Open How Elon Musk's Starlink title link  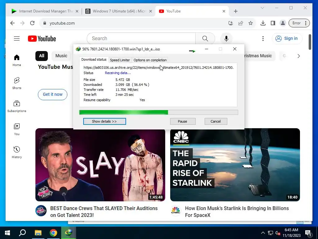pos(237,212)
